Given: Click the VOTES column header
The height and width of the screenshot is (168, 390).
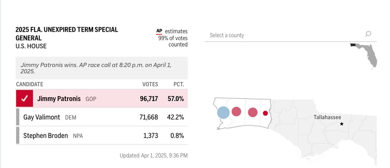Looking at the screenshot, I should (150, 84).
